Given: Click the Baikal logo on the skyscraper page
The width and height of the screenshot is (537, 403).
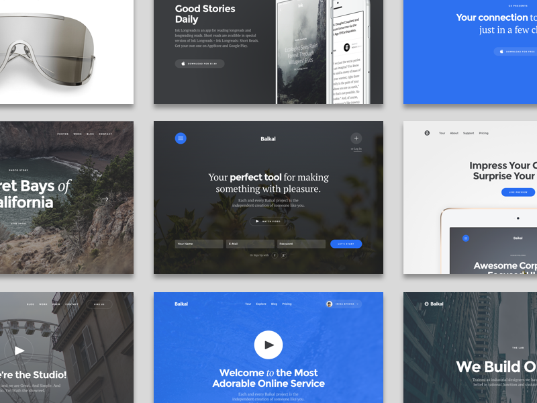Looking at the screenshot, I should tap(434, 304).
